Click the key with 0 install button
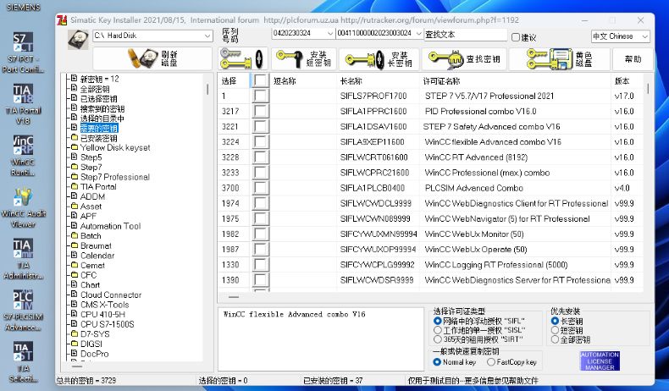Image resolution: width=669 pixels, height=391 pixels. [x=243, y=58]
